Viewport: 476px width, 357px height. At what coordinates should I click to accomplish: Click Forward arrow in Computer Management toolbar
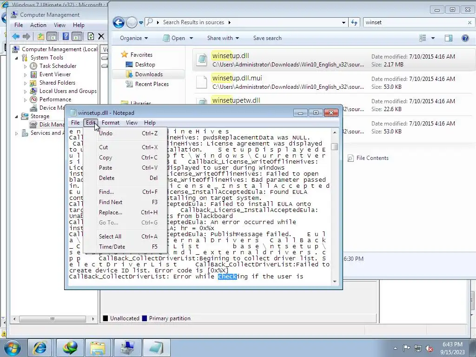coord(26,36)
